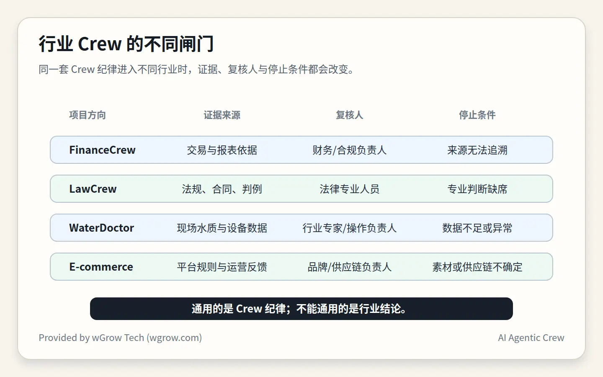Click the 项目方向 column header
Image resolution: width=603 pixels, height=377 pixels.
pos(88,115)
